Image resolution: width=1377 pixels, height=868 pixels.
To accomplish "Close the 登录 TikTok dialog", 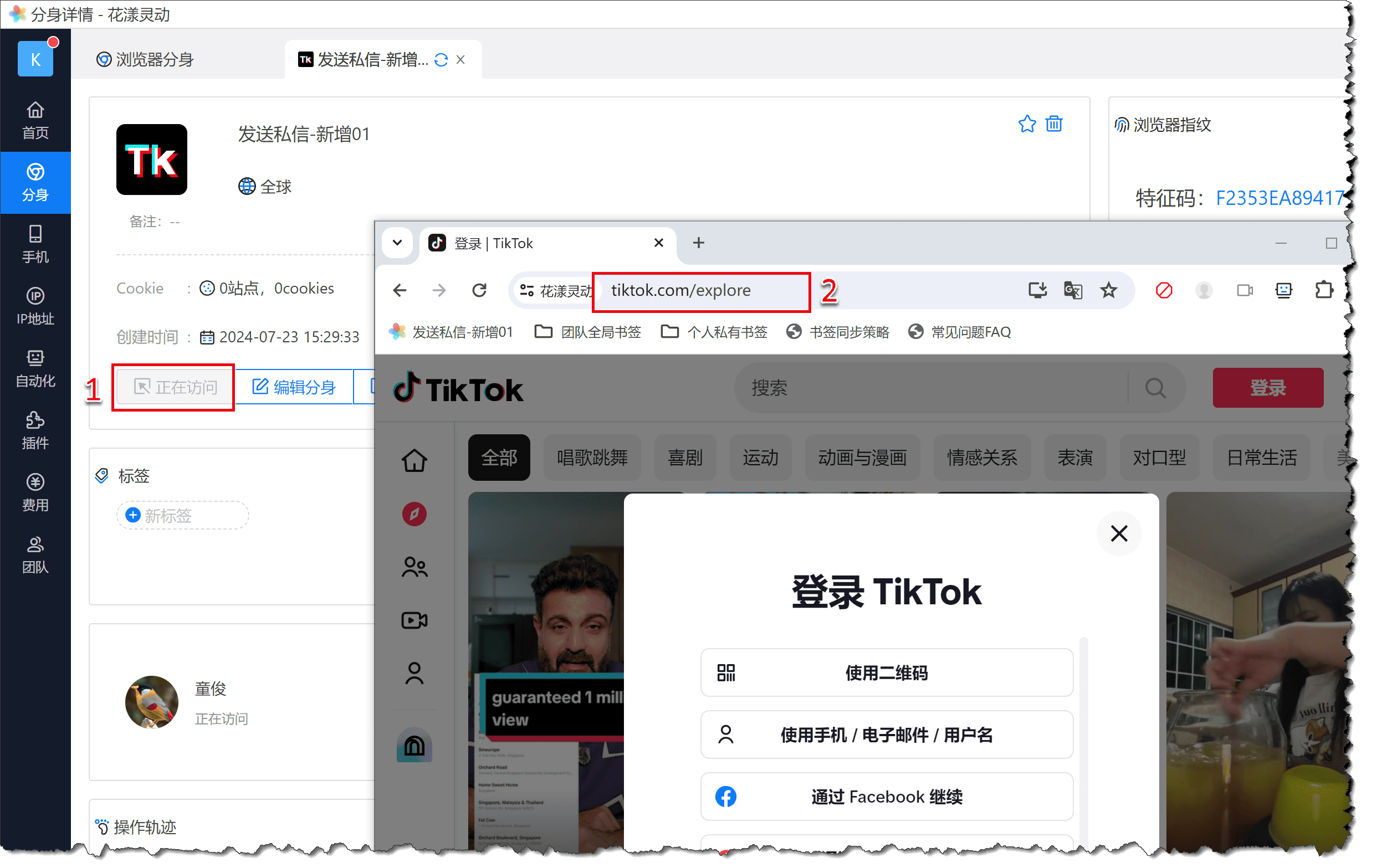I will (1119, 533).
